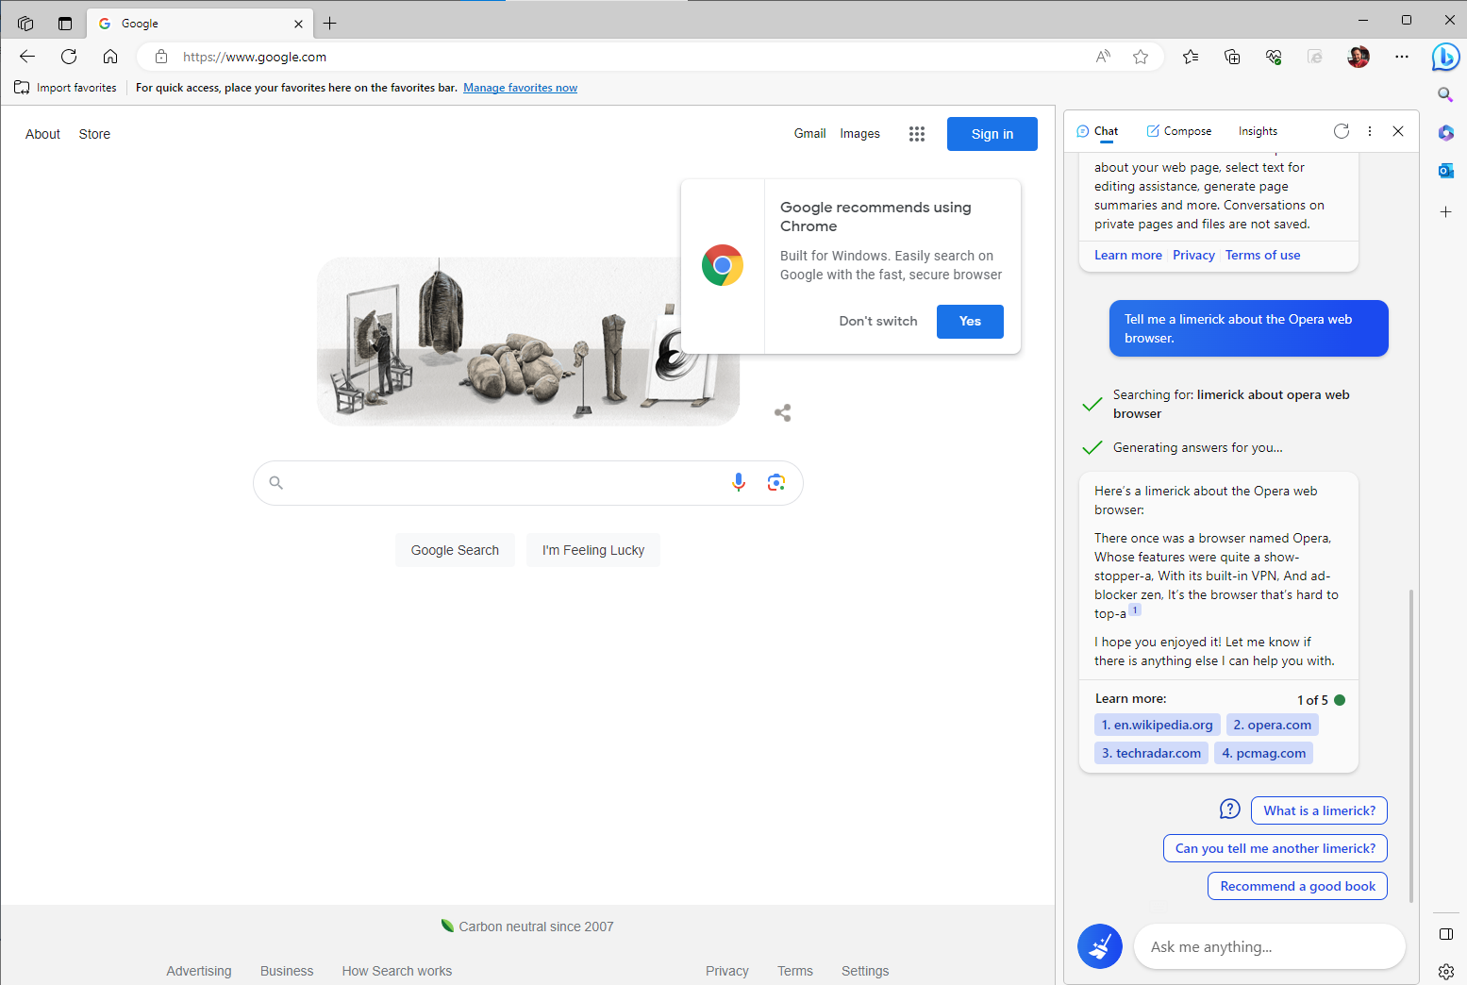Open the chat panel more options menu
This screenshot has height=985, width=1467.
tap(1370, 131)
